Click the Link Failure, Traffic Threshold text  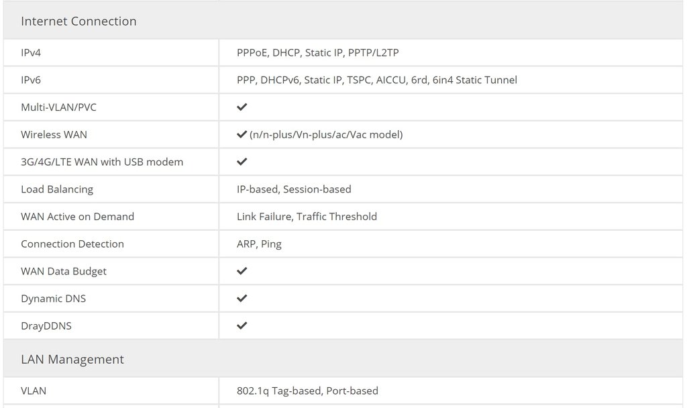(307, 217)
